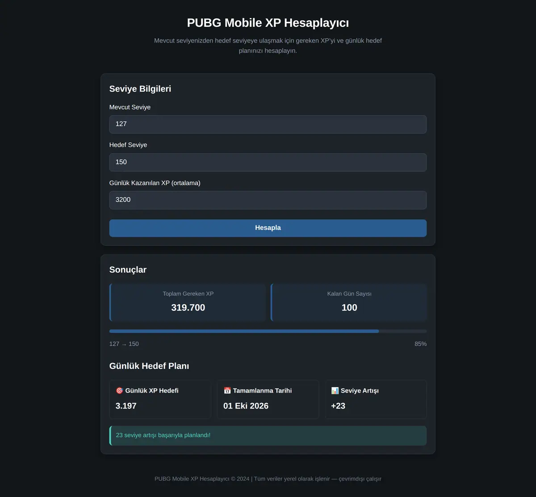
Task: Select the Kalan Gün Sayısı value 100
Action: [x=349, y=308]
